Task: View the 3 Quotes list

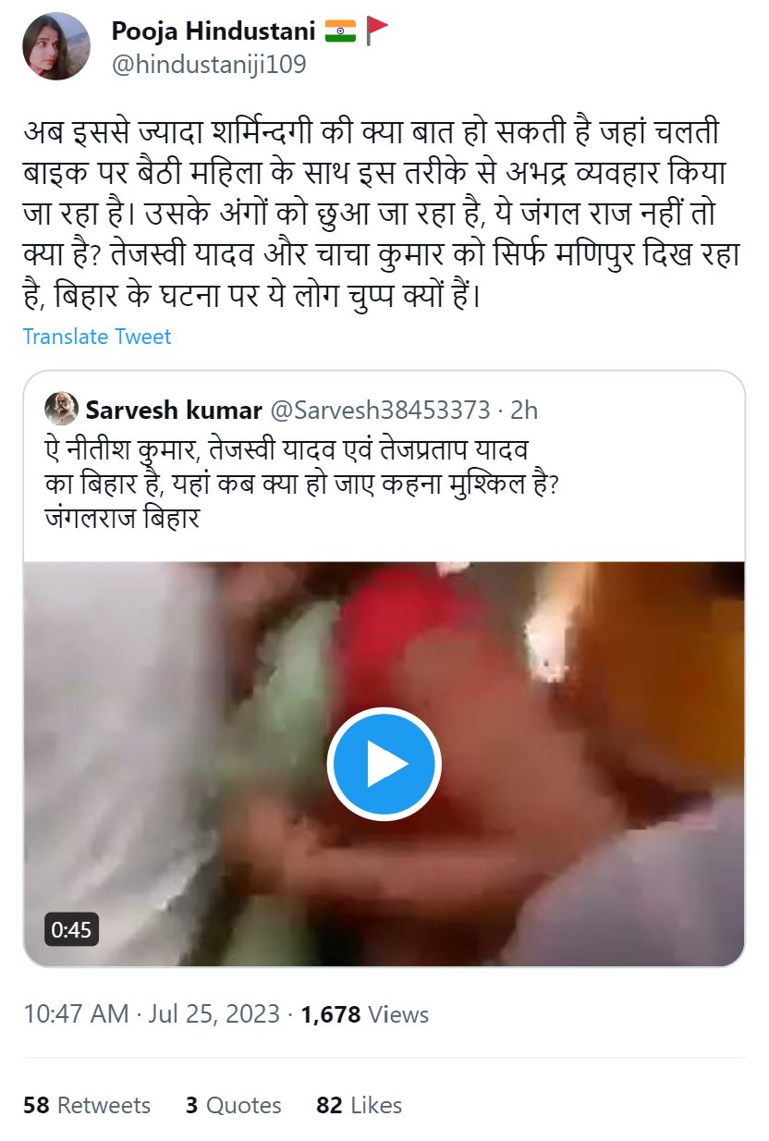Action: [x=234, y=1105]
